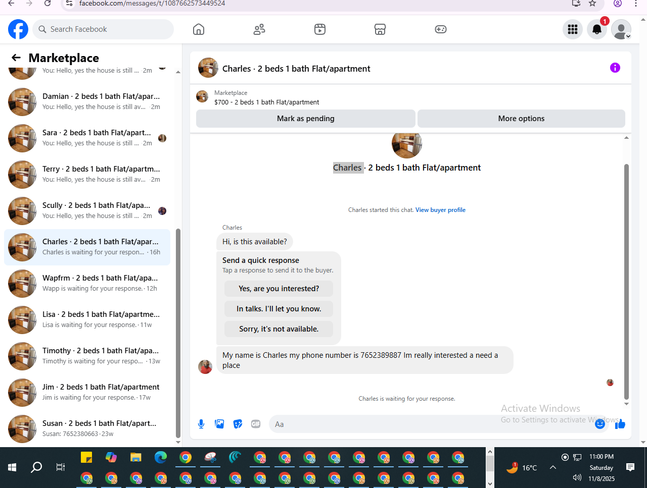This screenshot has height=488, width=647.
Task: Open the Damian conversation
Action: (x=87, y=101)
